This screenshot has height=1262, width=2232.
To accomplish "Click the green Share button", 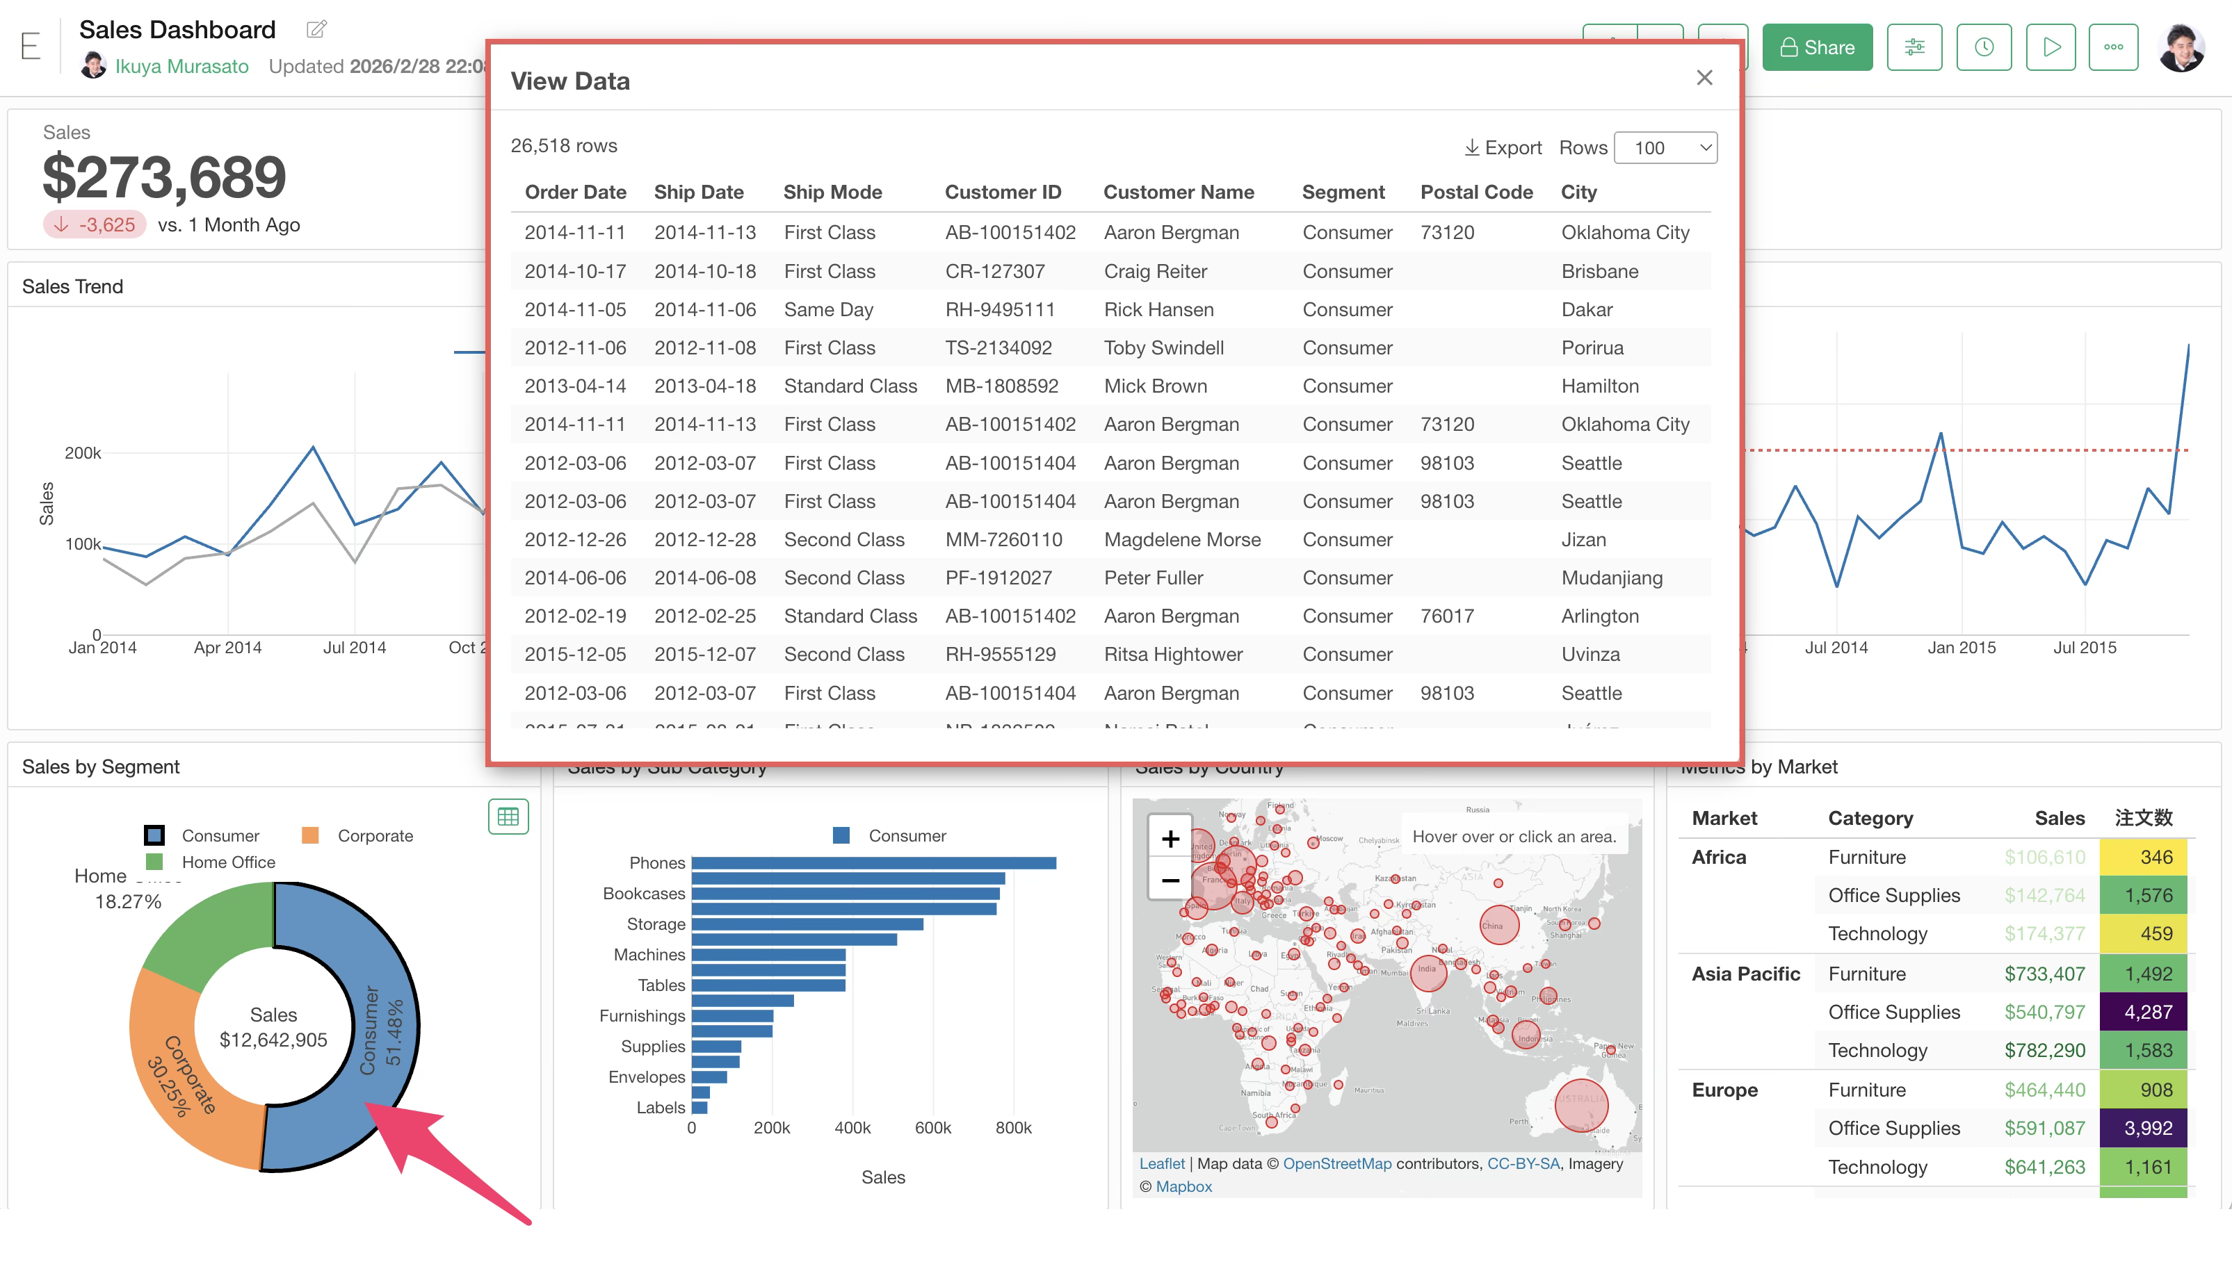I will click(1817, 48).
